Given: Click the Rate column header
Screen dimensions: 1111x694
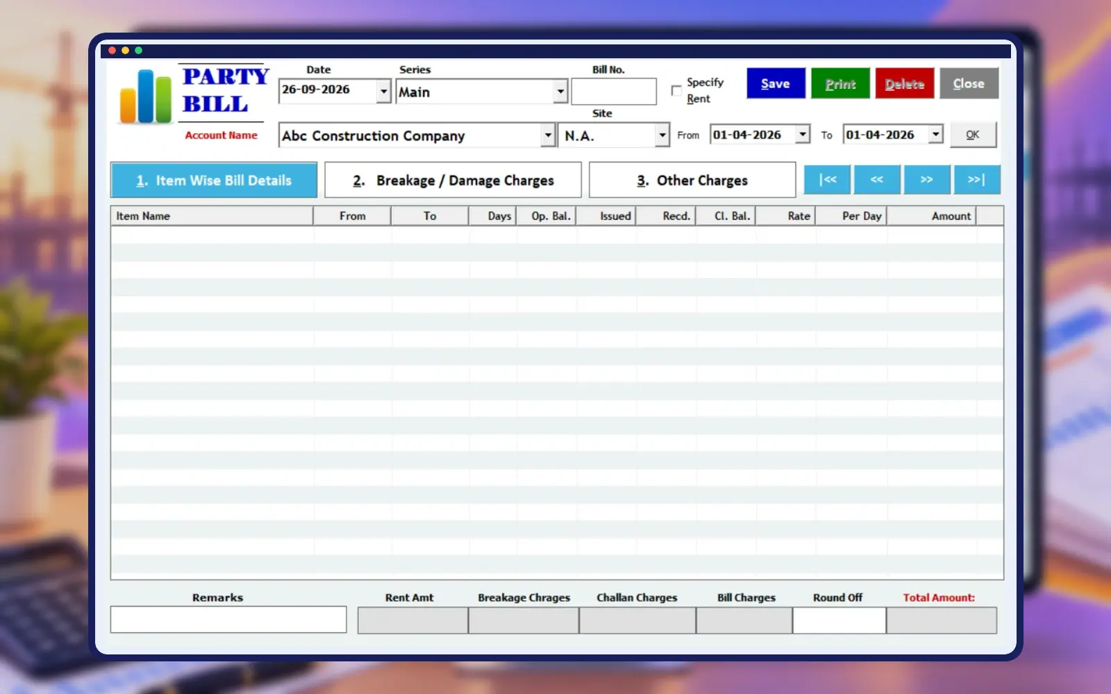Looking at the screenshot, I should (x=785, y=216).
